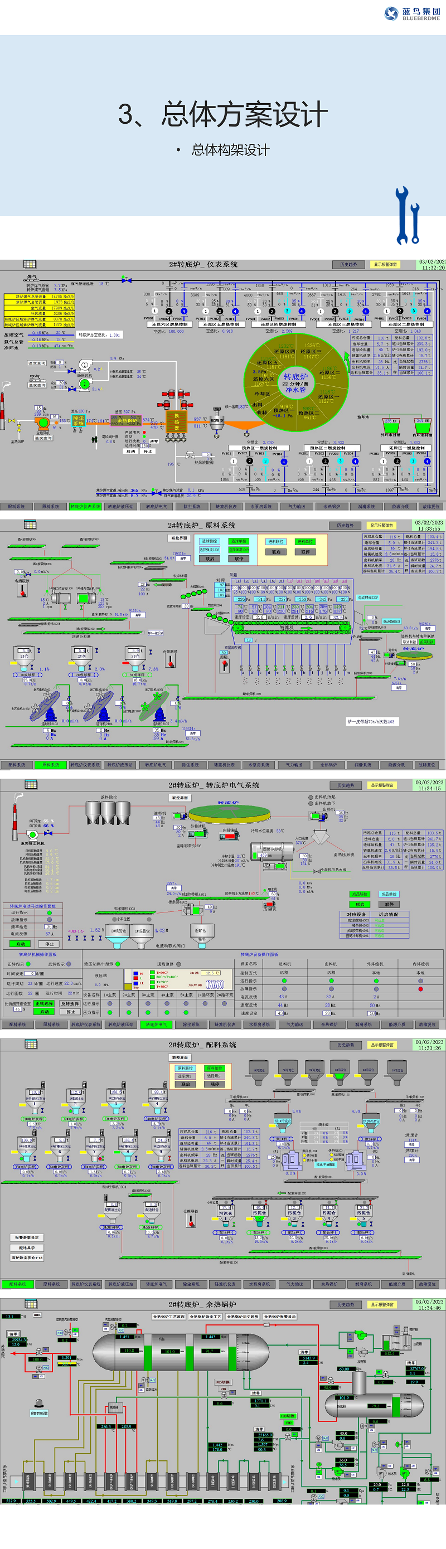The width and height of the screenshot is (446, 1549).
Task: Select the 出料机放下 radio button
Action: (311, 803)
